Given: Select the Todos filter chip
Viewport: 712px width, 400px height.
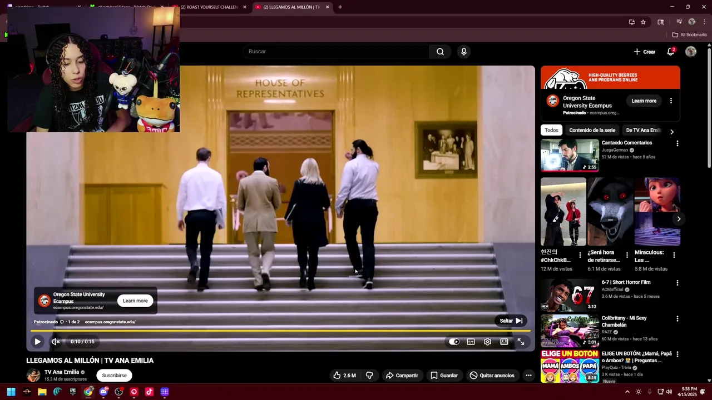Looking at the screenshot, I should 551,130.
